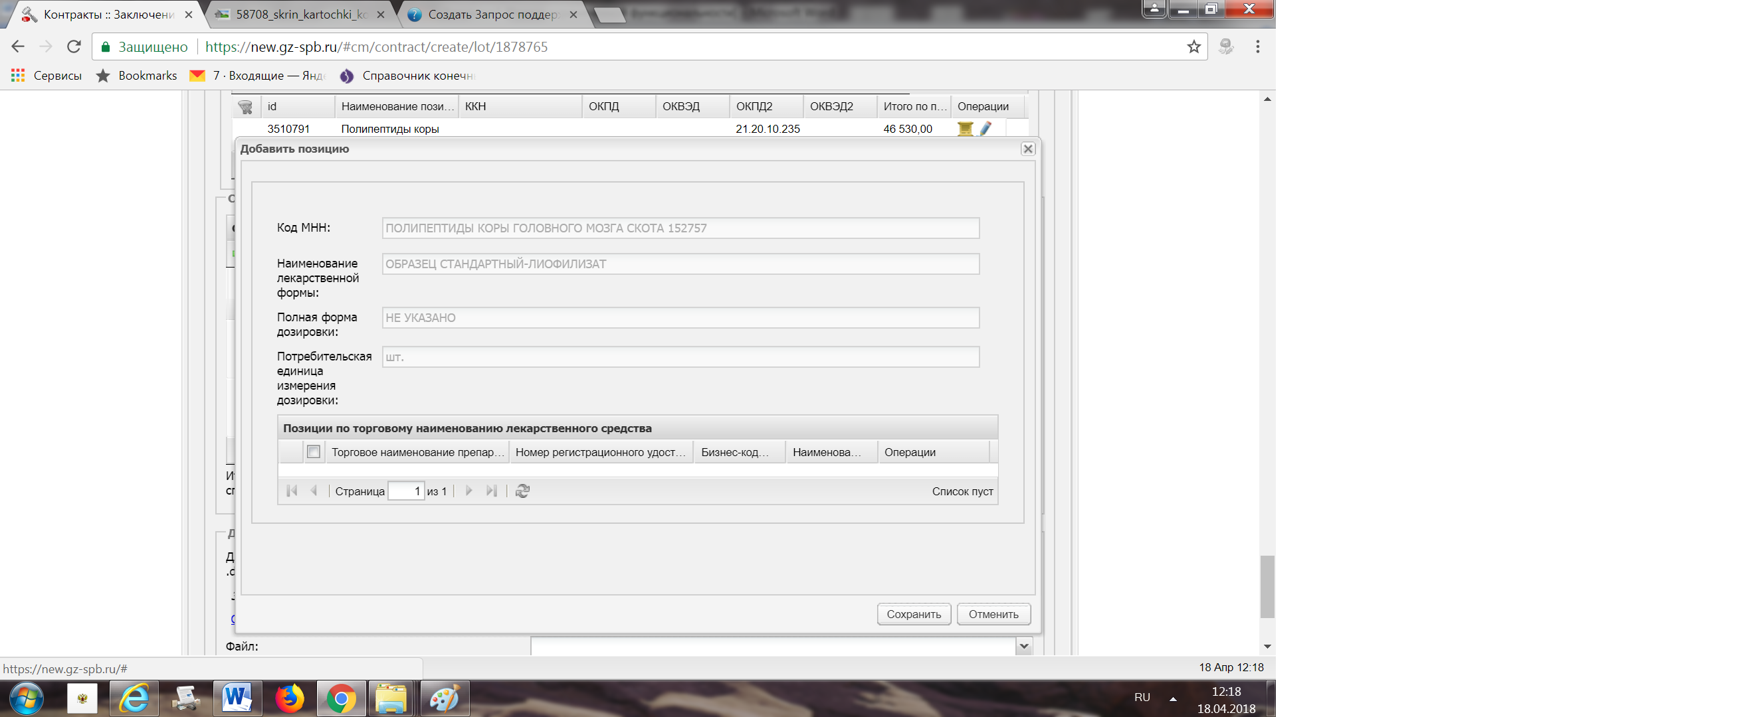
Task: Go to the first page of the grid
Action: [292, 491]
